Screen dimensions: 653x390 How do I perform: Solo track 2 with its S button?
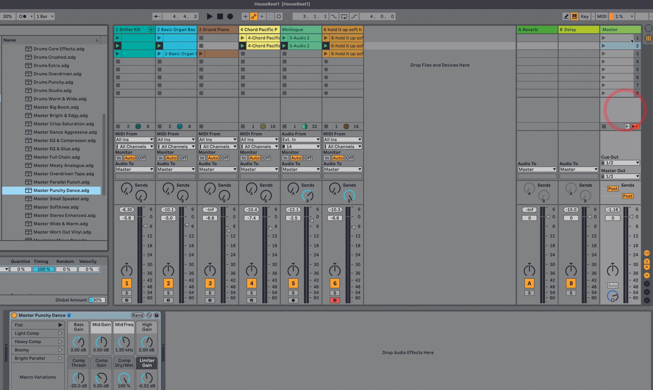pos(168,293)
